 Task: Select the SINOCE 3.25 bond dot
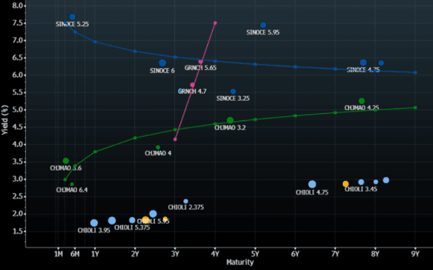click(x=233, y=92)
